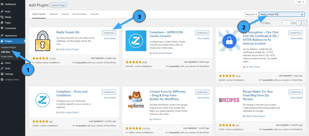This screenshot has height=136, width=309.
Task: Click the Really Simple SSL padlock thumbnail
Action: tap(43, 41)
